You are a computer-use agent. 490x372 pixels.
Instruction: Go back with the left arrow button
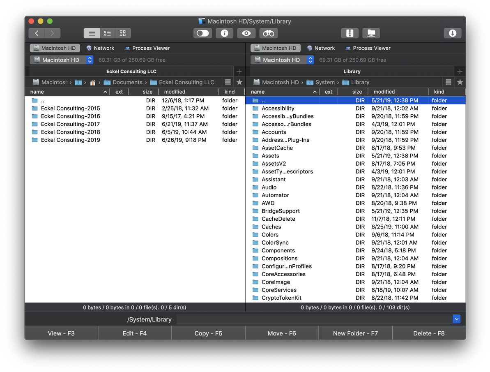(x=37, y=33)
